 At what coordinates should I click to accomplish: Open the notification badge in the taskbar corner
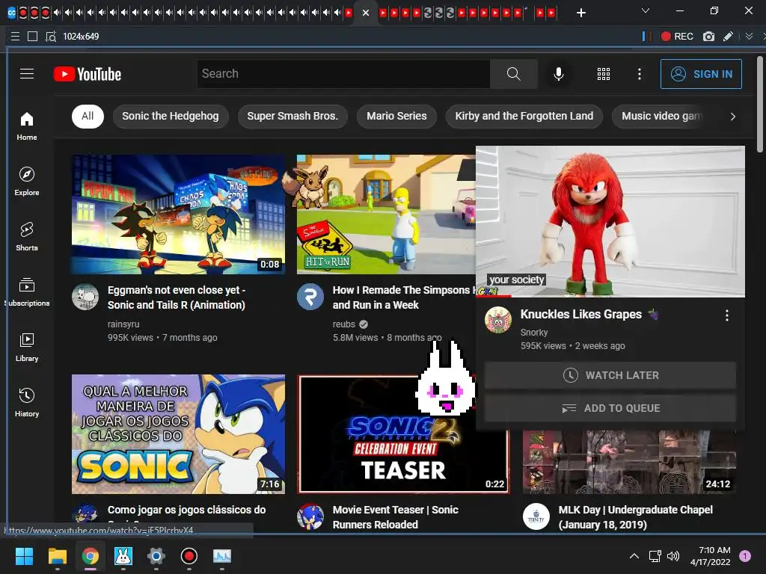click(745, 556)
